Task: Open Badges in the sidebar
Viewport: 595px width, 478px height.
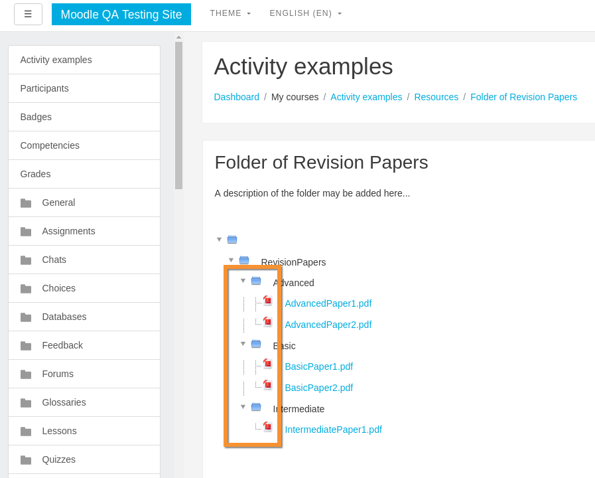Action: coord(84,117)
